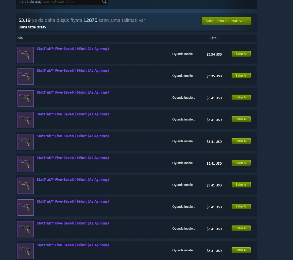Screen dimensions: 293x260
Task: Click 'Satın Al' on the last listing
Action: click(241, 250)
